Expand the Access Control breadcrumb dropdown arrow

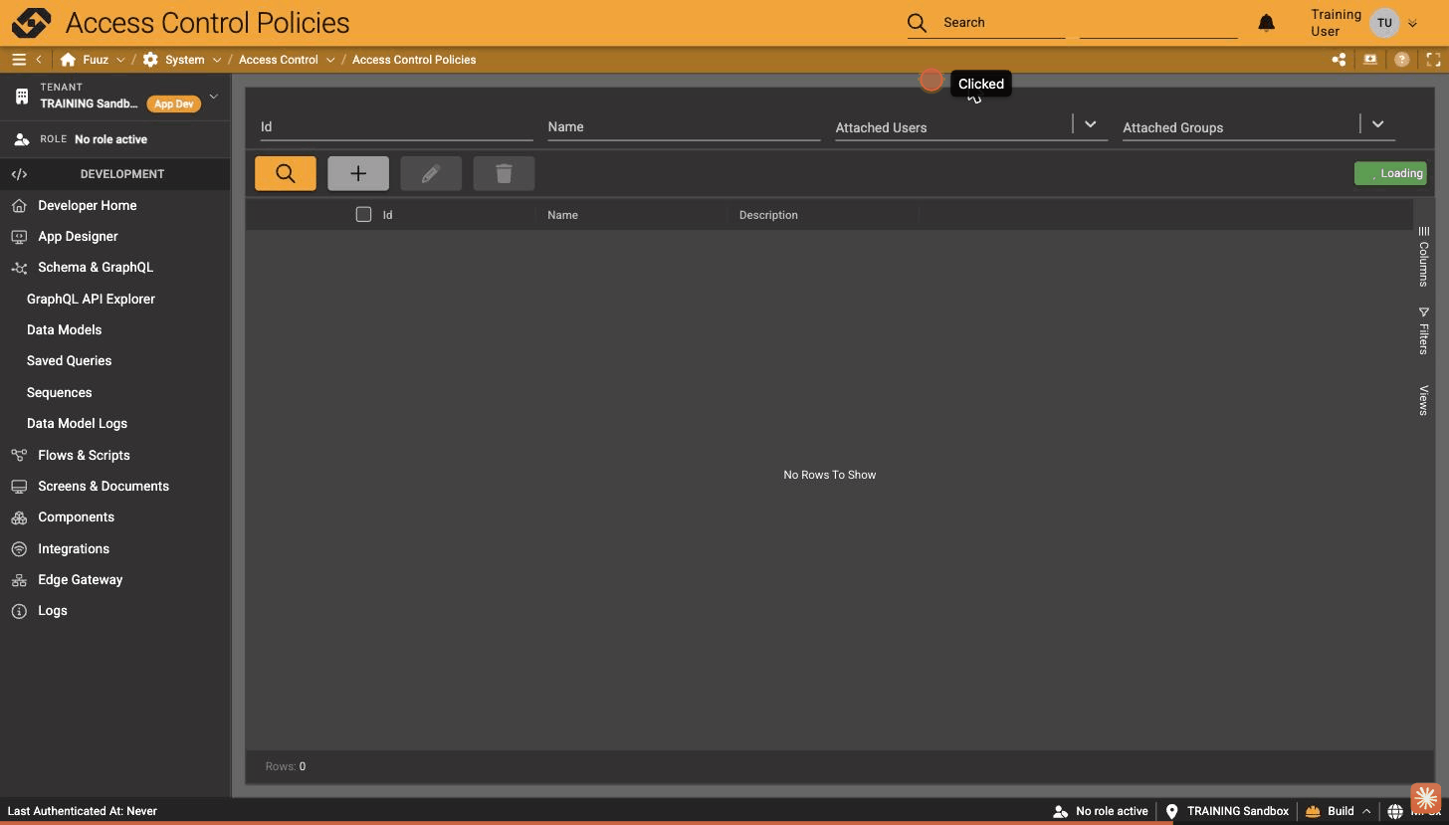330,60
